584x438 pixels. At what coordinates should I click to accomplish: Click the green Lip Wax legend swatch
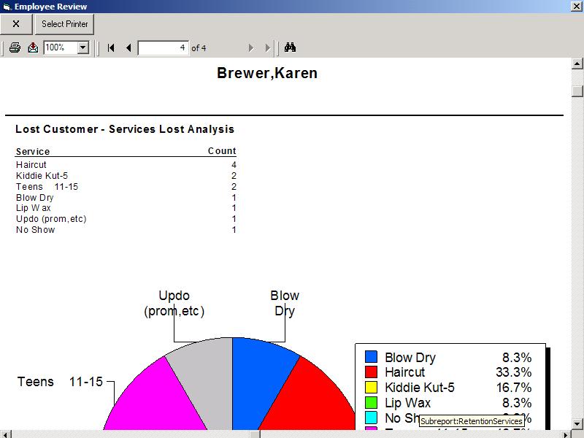coord(371,403)
